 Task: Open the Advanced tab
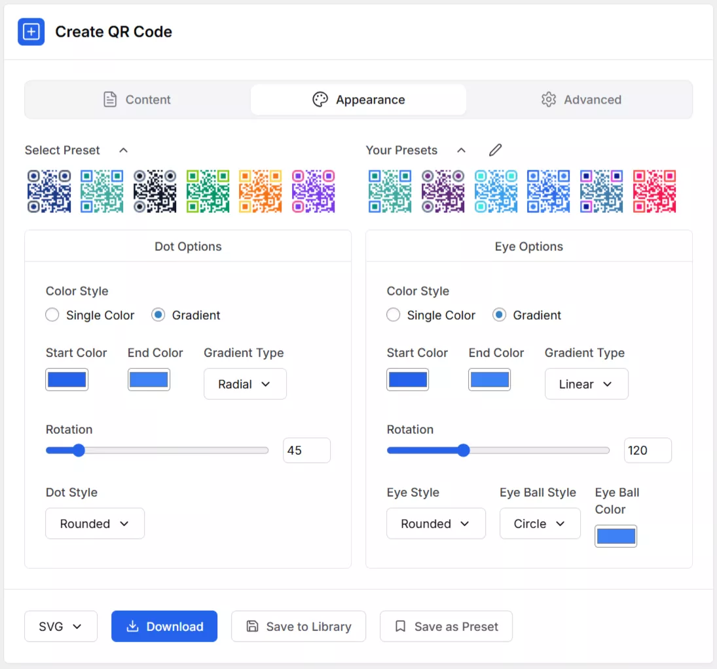(x=581, y=100)
